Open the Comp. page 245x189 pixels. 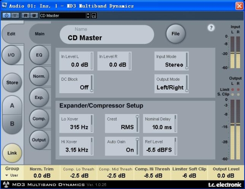(x=39, y=118)
